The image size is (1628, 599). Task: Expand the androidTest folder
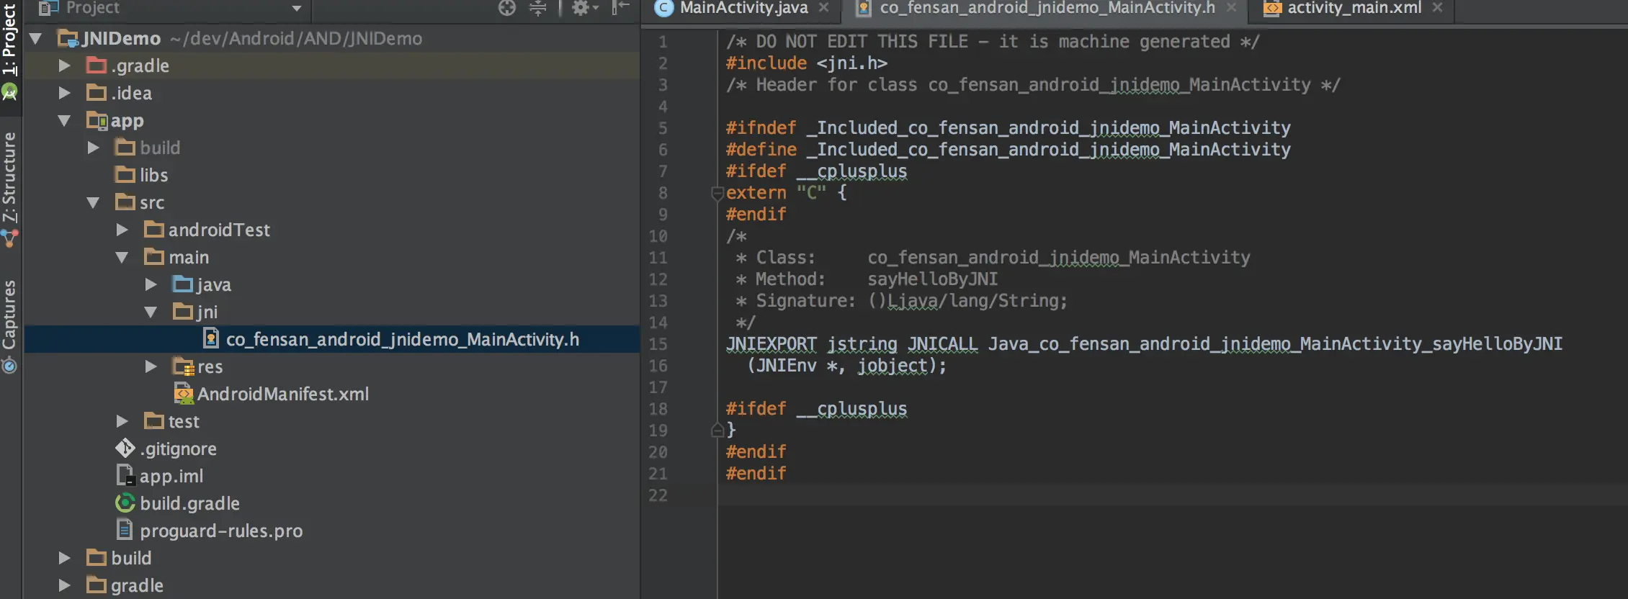(122, 230)
